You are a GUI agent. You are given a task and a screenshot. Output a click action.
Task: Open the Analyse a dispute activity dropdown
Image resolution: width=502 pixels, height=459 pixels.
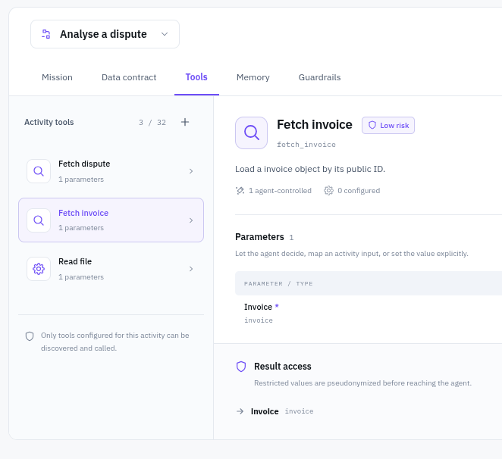point(105,34)
